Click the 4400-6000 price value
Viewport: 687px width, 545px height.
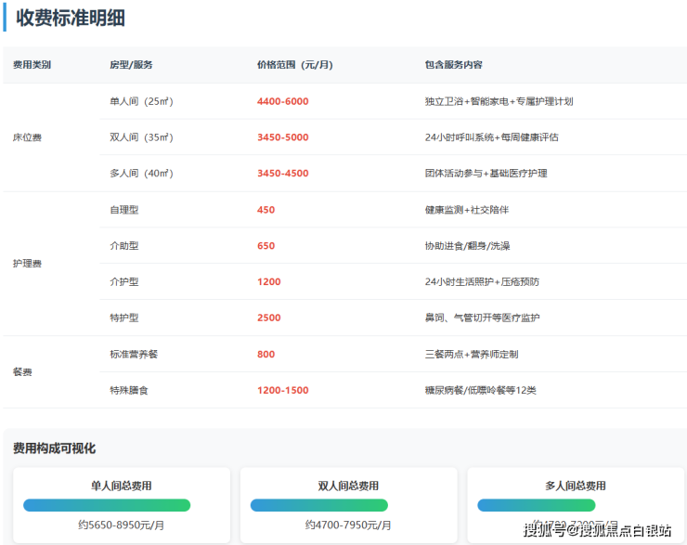[282, 101]
